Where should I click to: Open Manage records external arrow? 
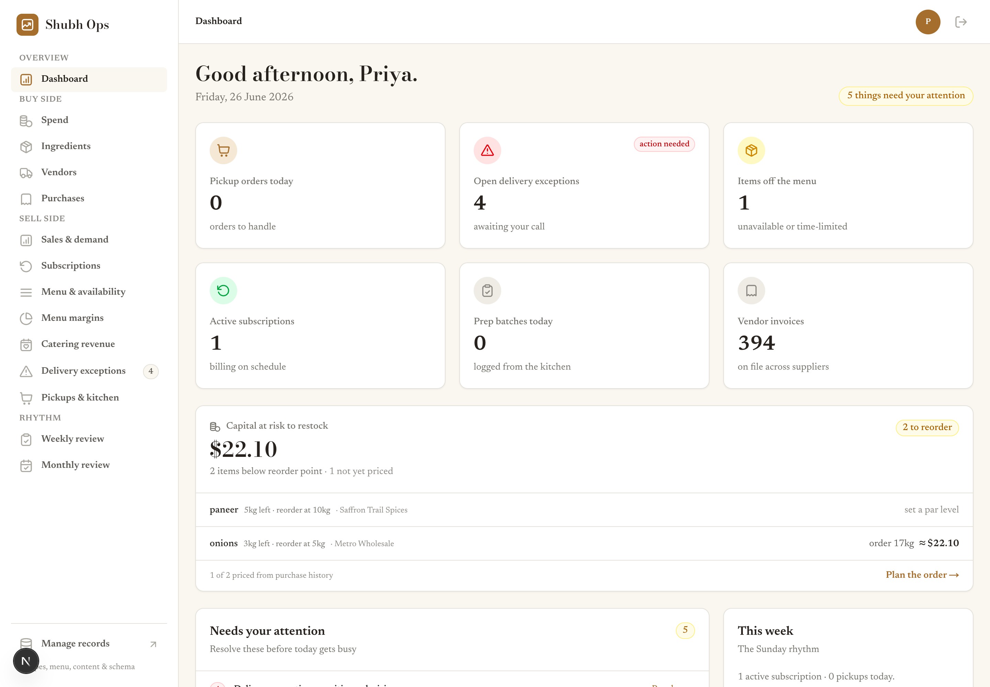point(153,644)
